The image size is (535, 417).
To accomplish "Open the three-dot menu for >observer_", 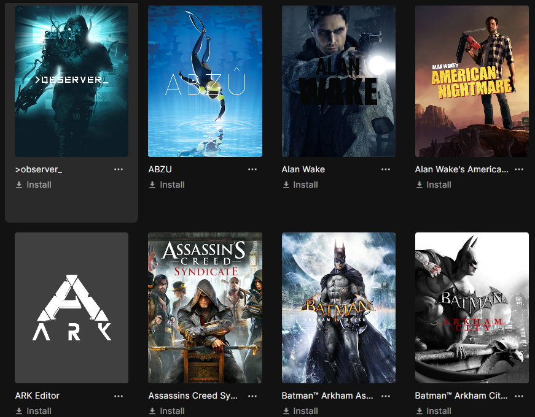I will (x=119, y=169).
